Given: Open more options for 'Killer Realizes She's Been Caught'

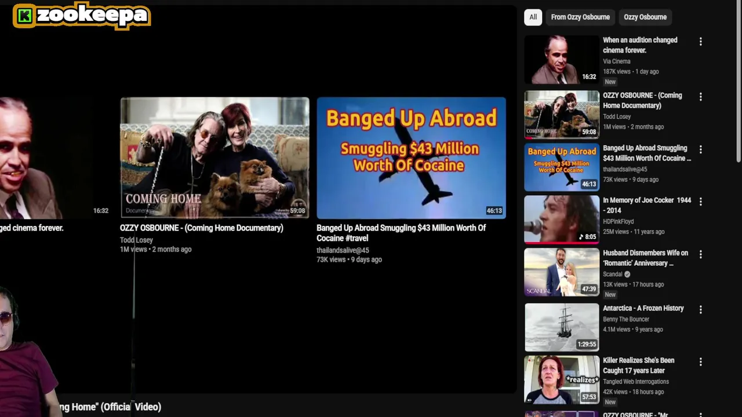Looking at the screenshot, I should (x=700, y=362).
